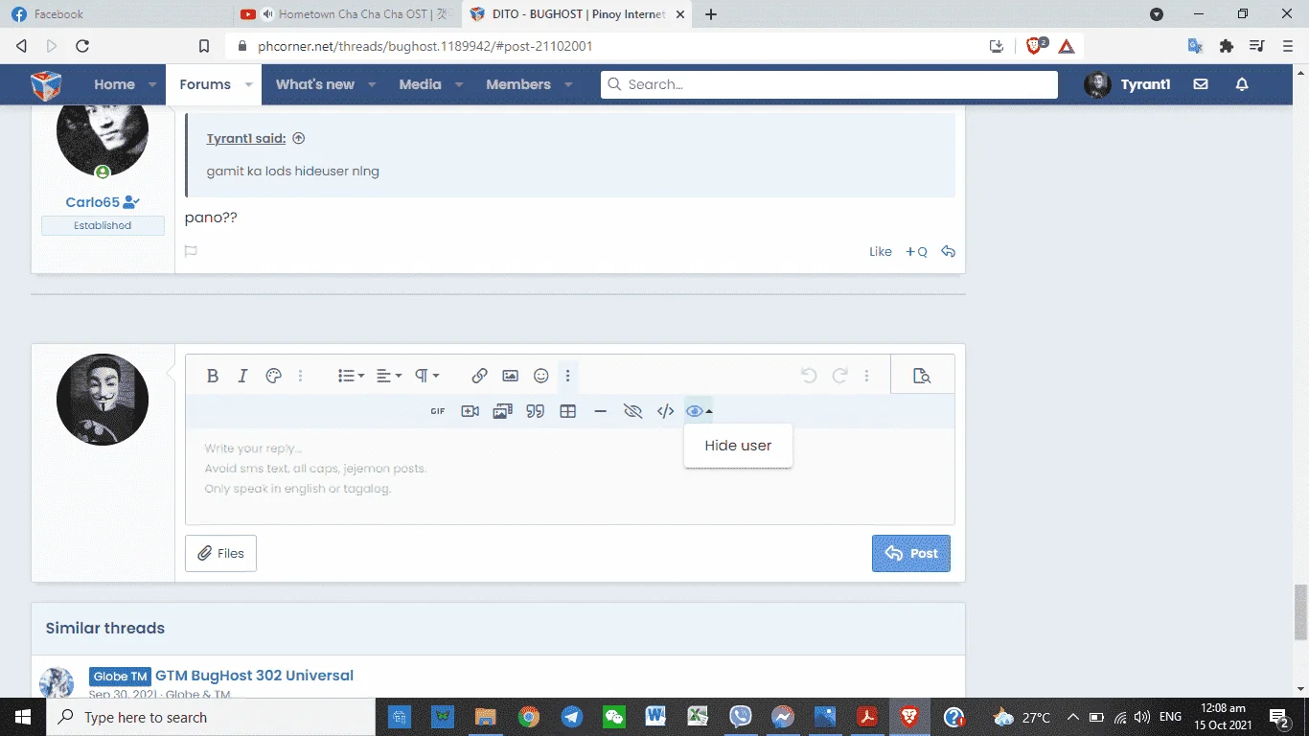Open the smilies emoji picker
The image size is (1309, 736).
click(x=541, y=376)
